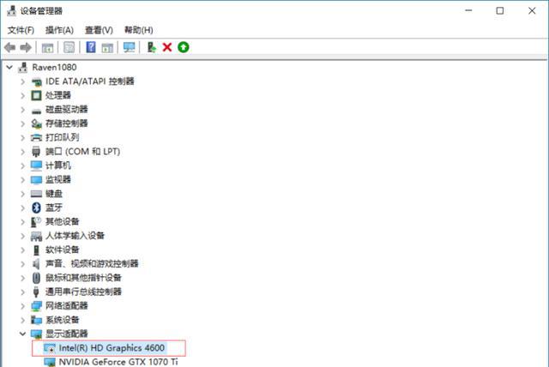Open the 查看(V) menu
Image resolution: width=549 pixels, height=367 pixels.
coord(99,30)
